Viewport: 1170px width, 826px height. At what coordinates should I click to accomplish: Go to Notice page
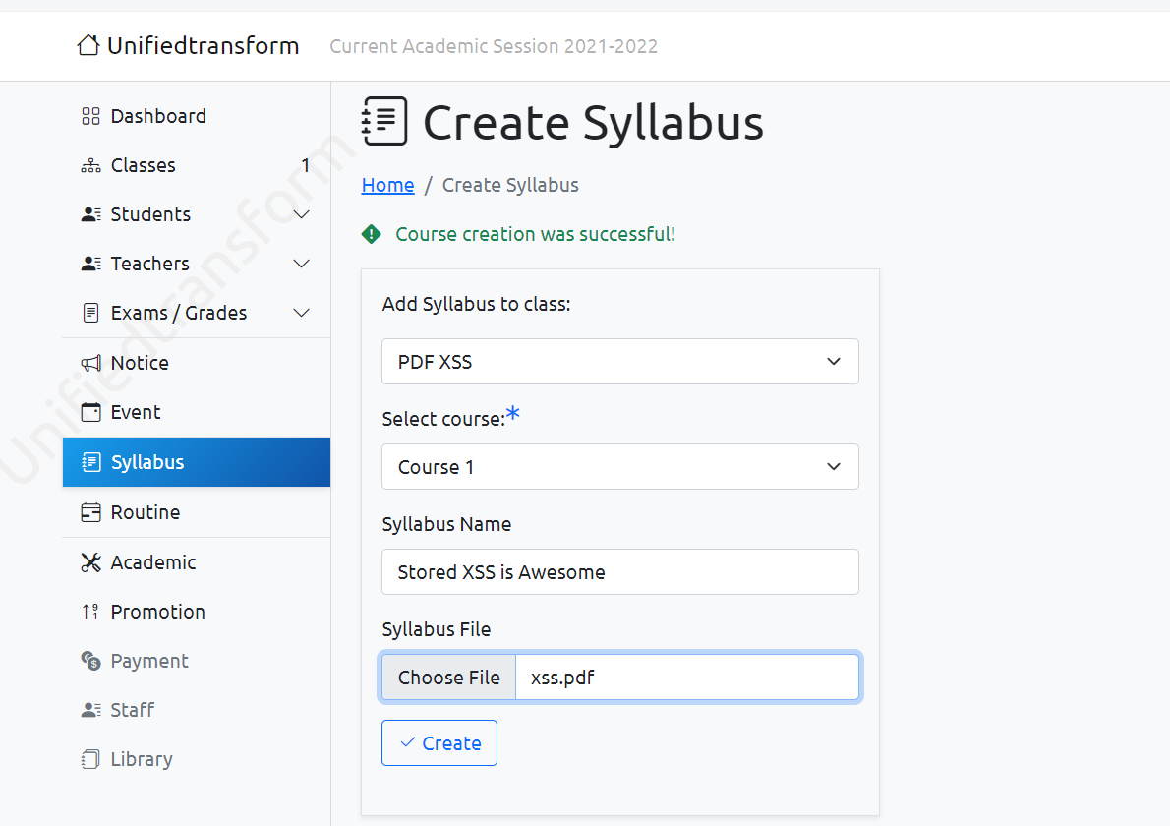(x=197, y=364)
